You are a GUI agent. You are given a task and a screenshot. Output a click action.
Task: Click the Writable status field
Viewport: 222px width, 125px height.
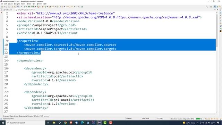click(x=129, y=119)
